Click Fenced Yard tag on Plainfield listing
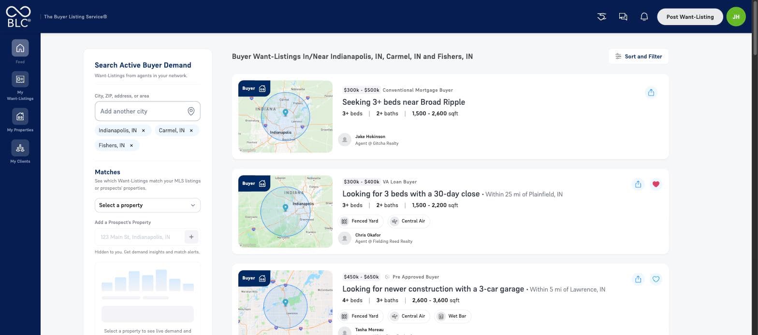Viewport: 758px width, 335px height. pos(361,221)
